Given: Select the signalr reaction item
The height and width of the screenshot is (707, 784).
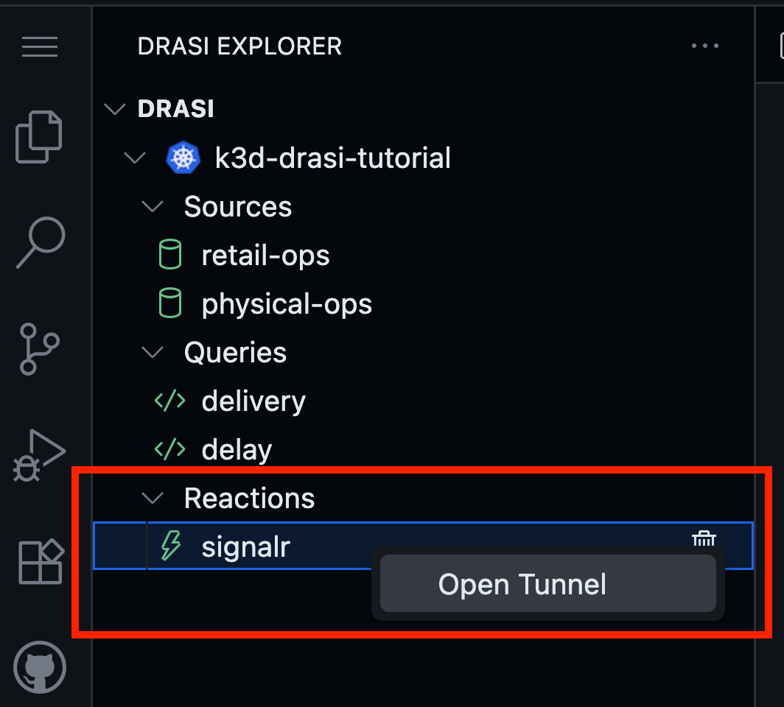Looking at the screenshot, I should coord(246,546).
